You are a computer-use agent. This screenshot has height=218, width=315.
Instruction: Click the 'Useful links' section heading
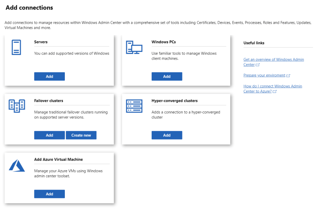pyautogui.click(x=254, y=43)
